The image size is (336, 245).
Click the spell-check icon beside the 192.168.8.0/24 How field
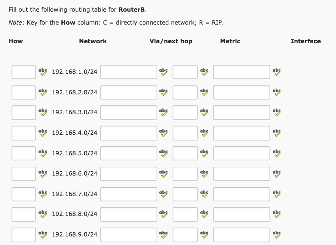pos(43,214)
